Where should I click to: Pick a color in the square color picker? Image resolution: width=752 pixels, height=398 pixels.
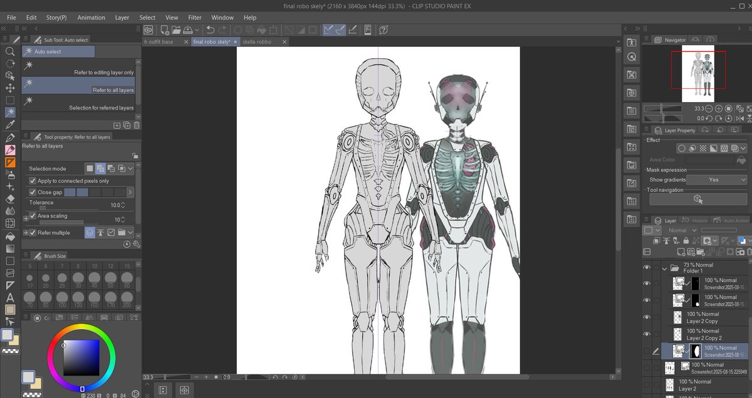(81, 358)
